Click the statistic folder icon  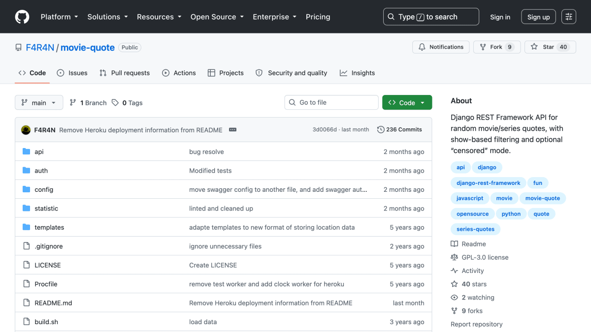click(x=27, y=208)
